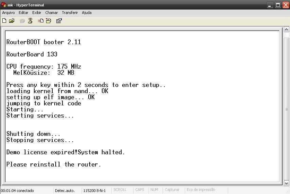Click the Open file folder icon
Screen dimensions: 290x194
(x=12, y=21)
